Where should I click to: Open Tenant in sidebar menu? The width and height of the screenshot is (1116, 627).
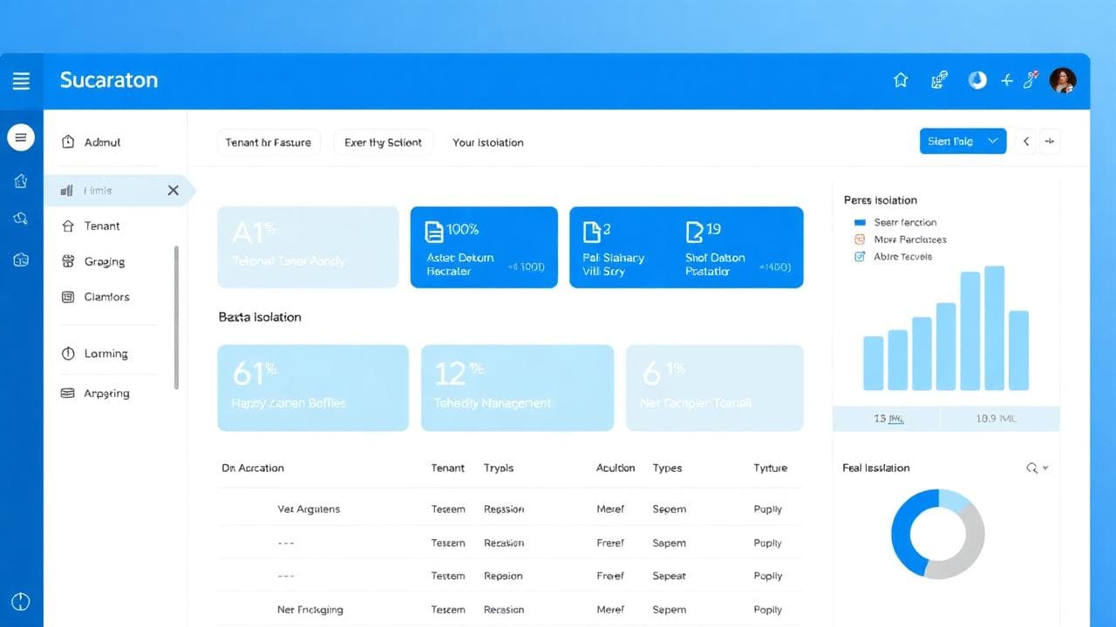[x=102, y=226]
